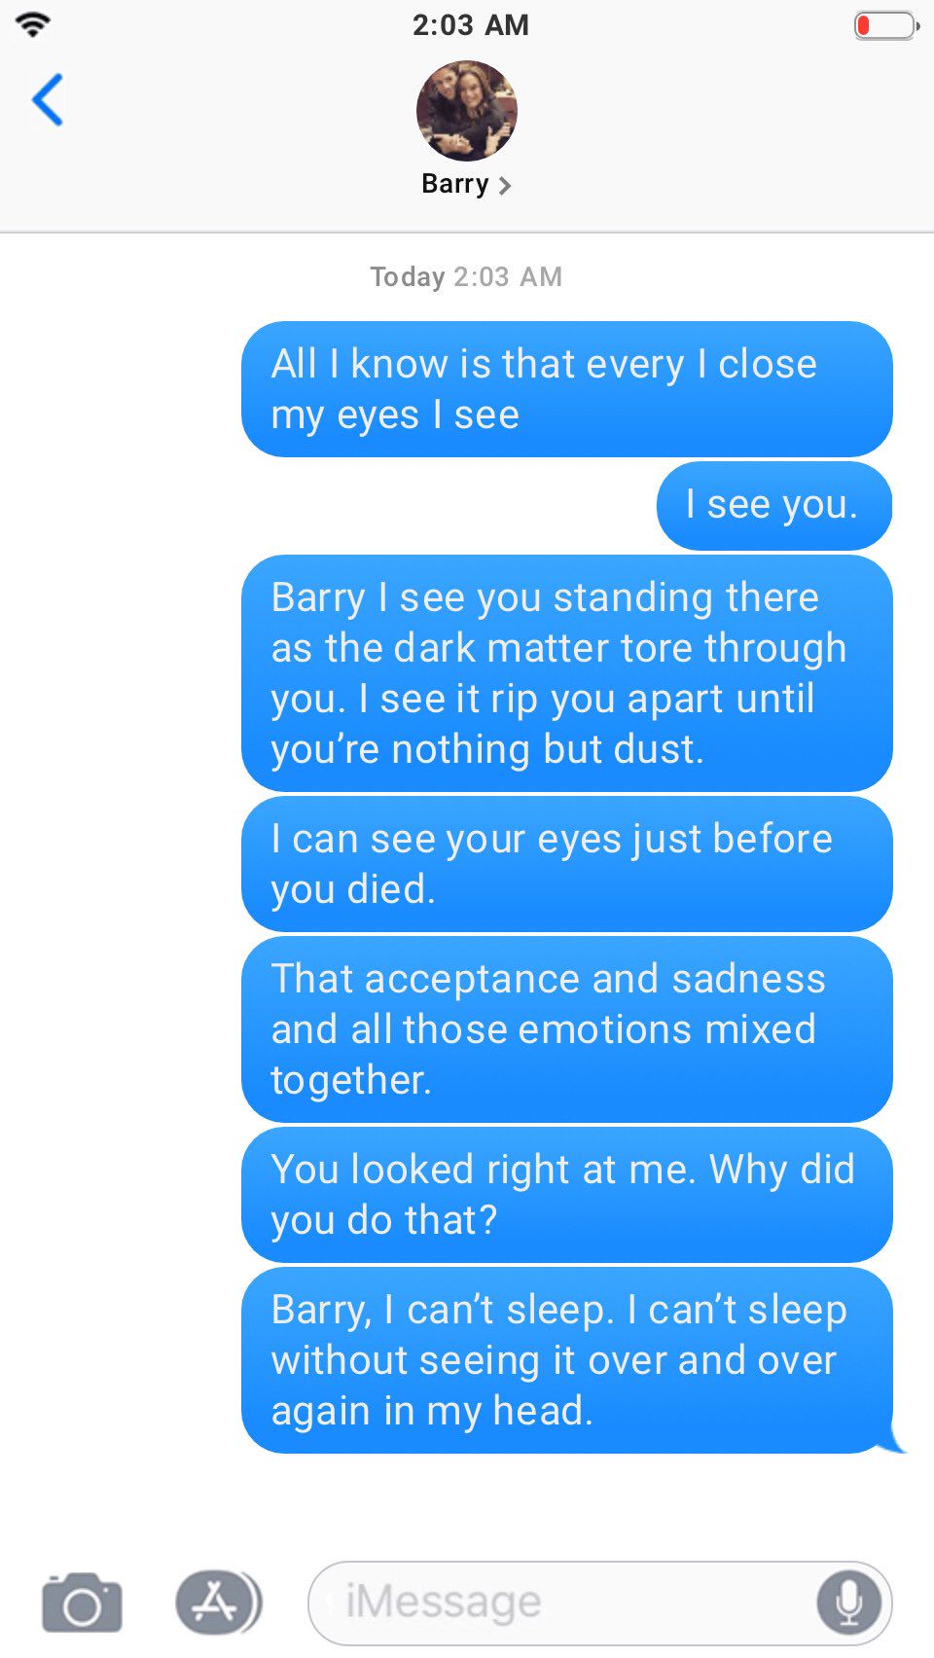This screenshot has height=1658, width=934.
Task: Select the "You looked right at me" bubble
Action: [567, 1195]
